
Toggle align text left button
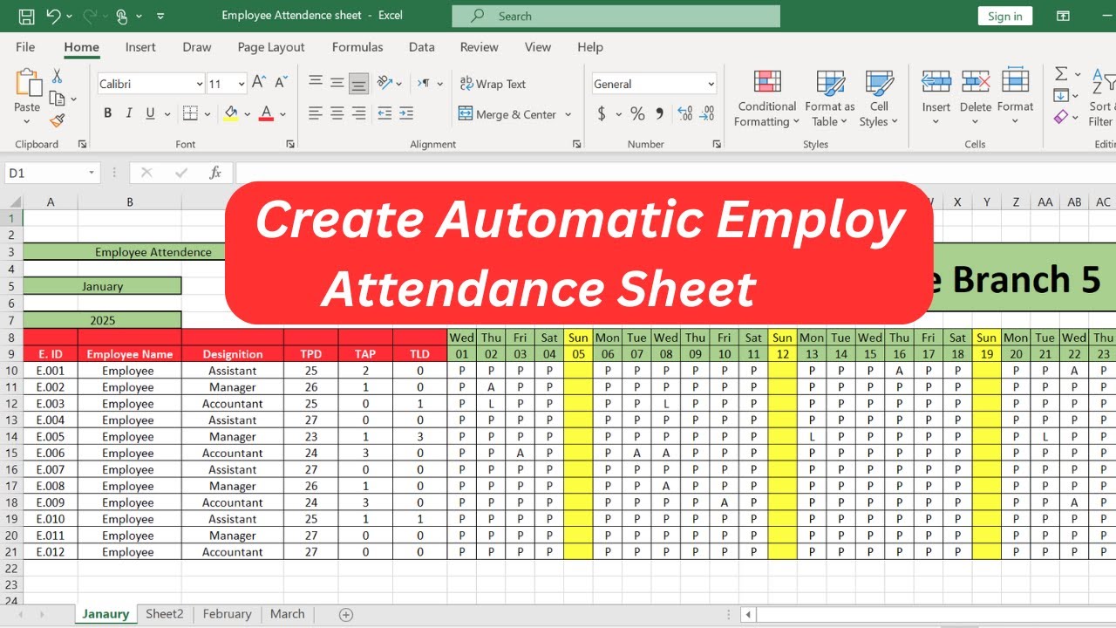click(x=316, y=113)
